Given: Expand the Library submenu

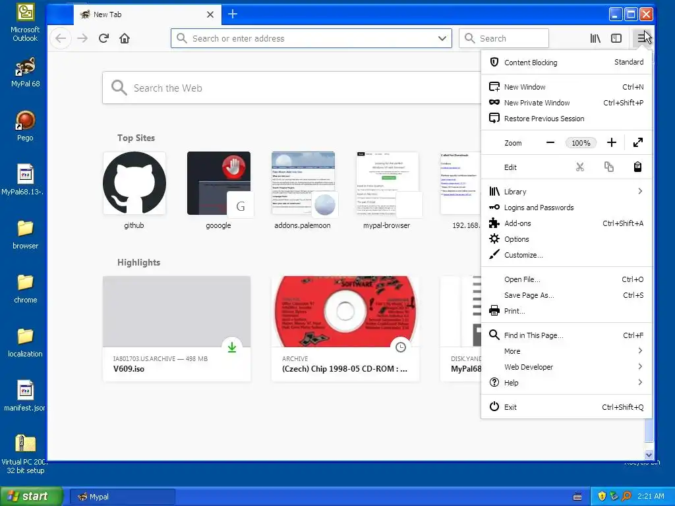Looking at the screenshot, I should (566, 192).
